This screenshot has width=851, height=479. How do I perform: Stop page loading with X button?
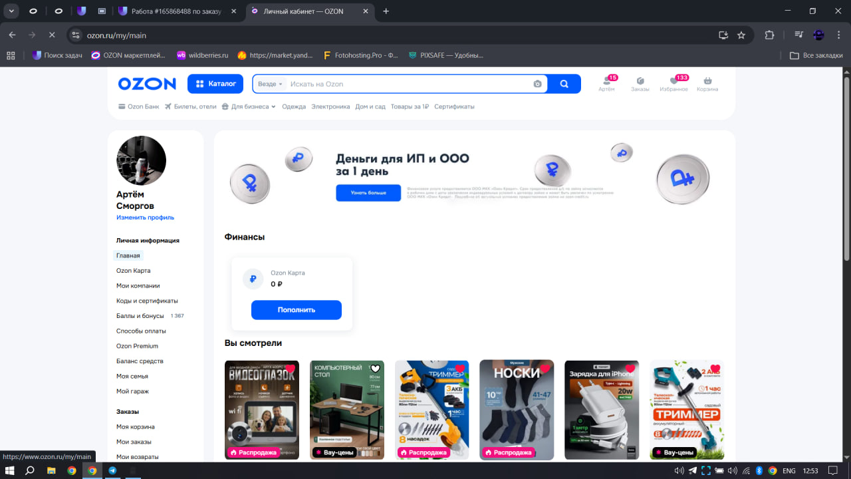coord(51,35)
